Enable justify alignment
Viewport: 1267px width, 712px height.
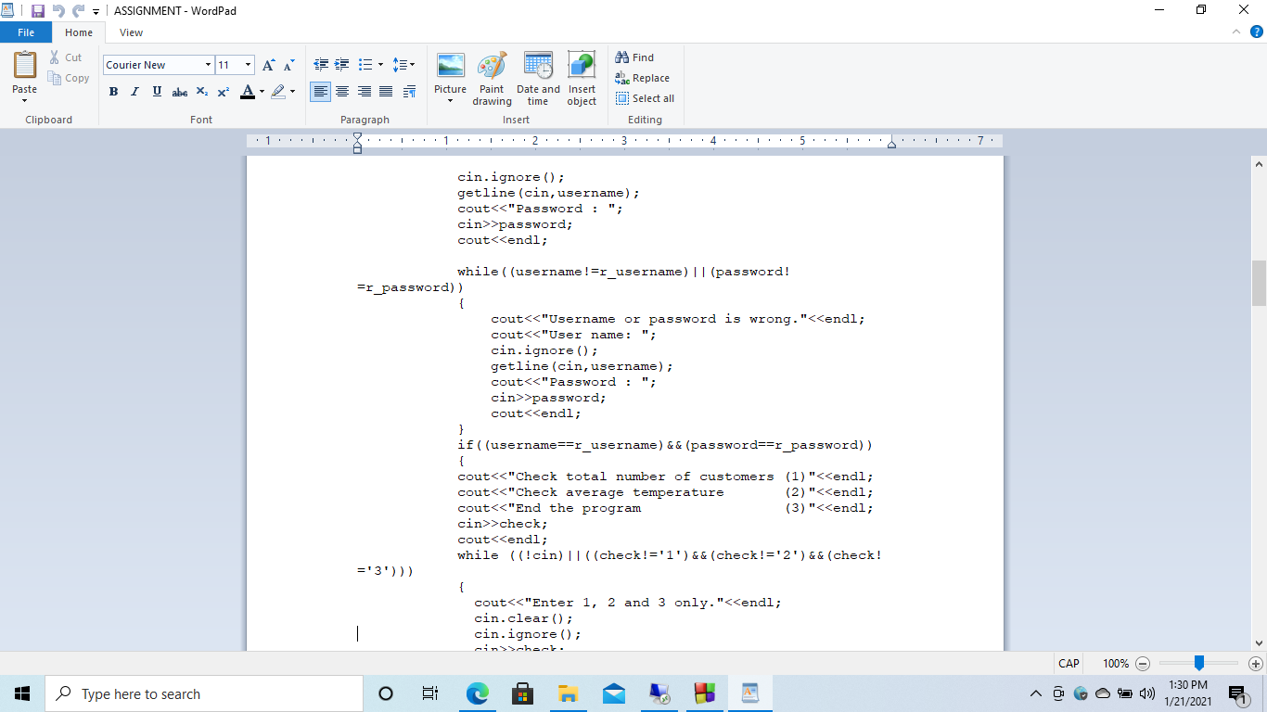click(x=386, y=92)
